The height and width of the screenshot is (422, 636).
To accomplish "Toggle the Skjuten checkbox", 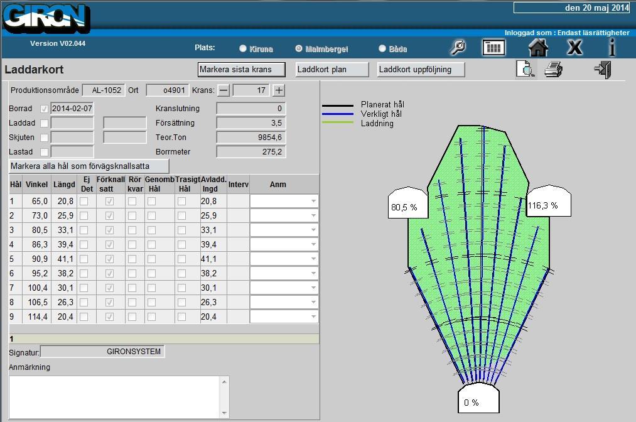I will (44, 138).
